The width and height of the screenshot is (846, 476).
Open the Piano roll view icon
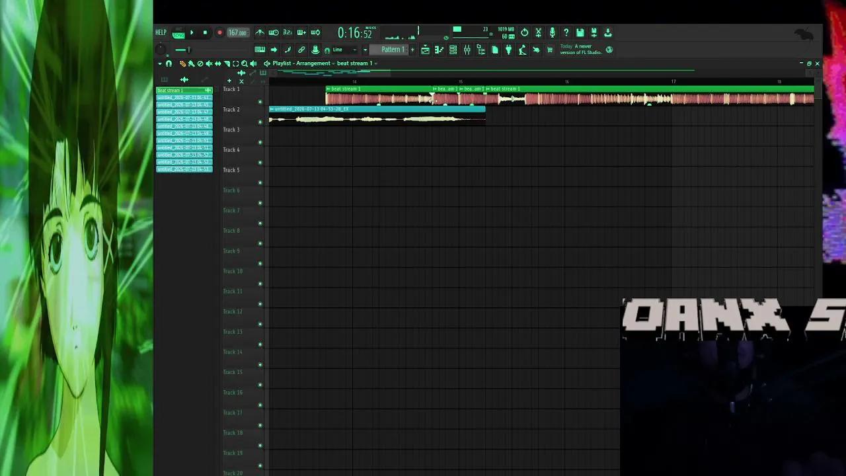(440, 50)
